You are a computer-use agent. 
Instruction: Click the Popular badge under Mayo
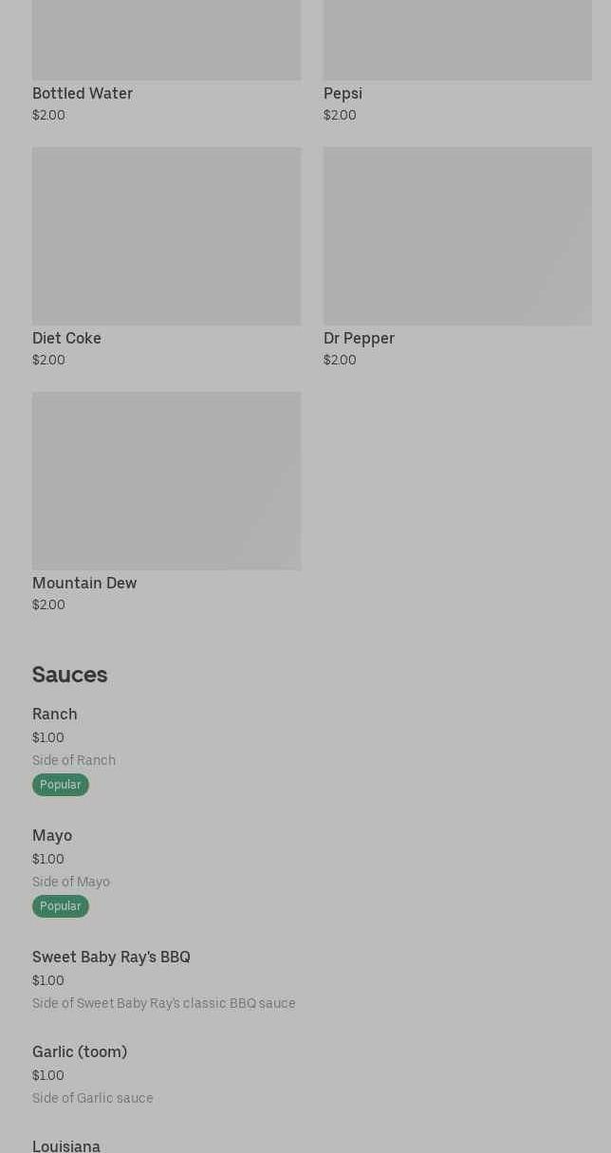click(x=61, y=906)
